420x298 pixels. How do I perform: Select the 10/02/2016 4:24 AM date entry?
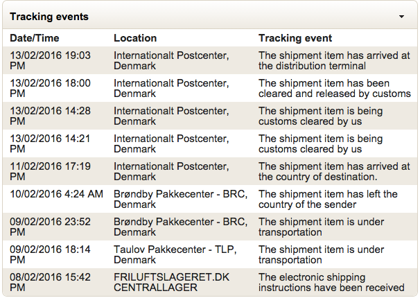56,194
